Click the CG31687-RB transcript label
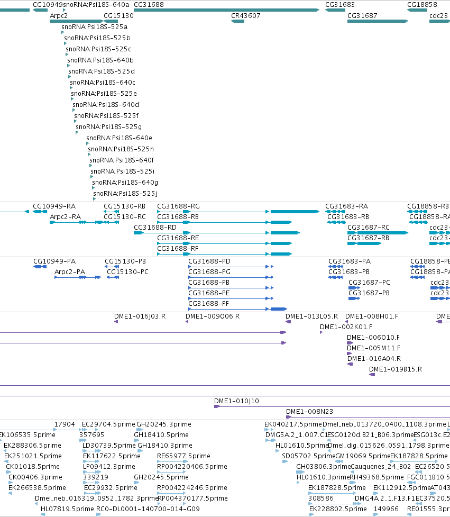Screen dimensions: 450x517 [x=368, y=238]
